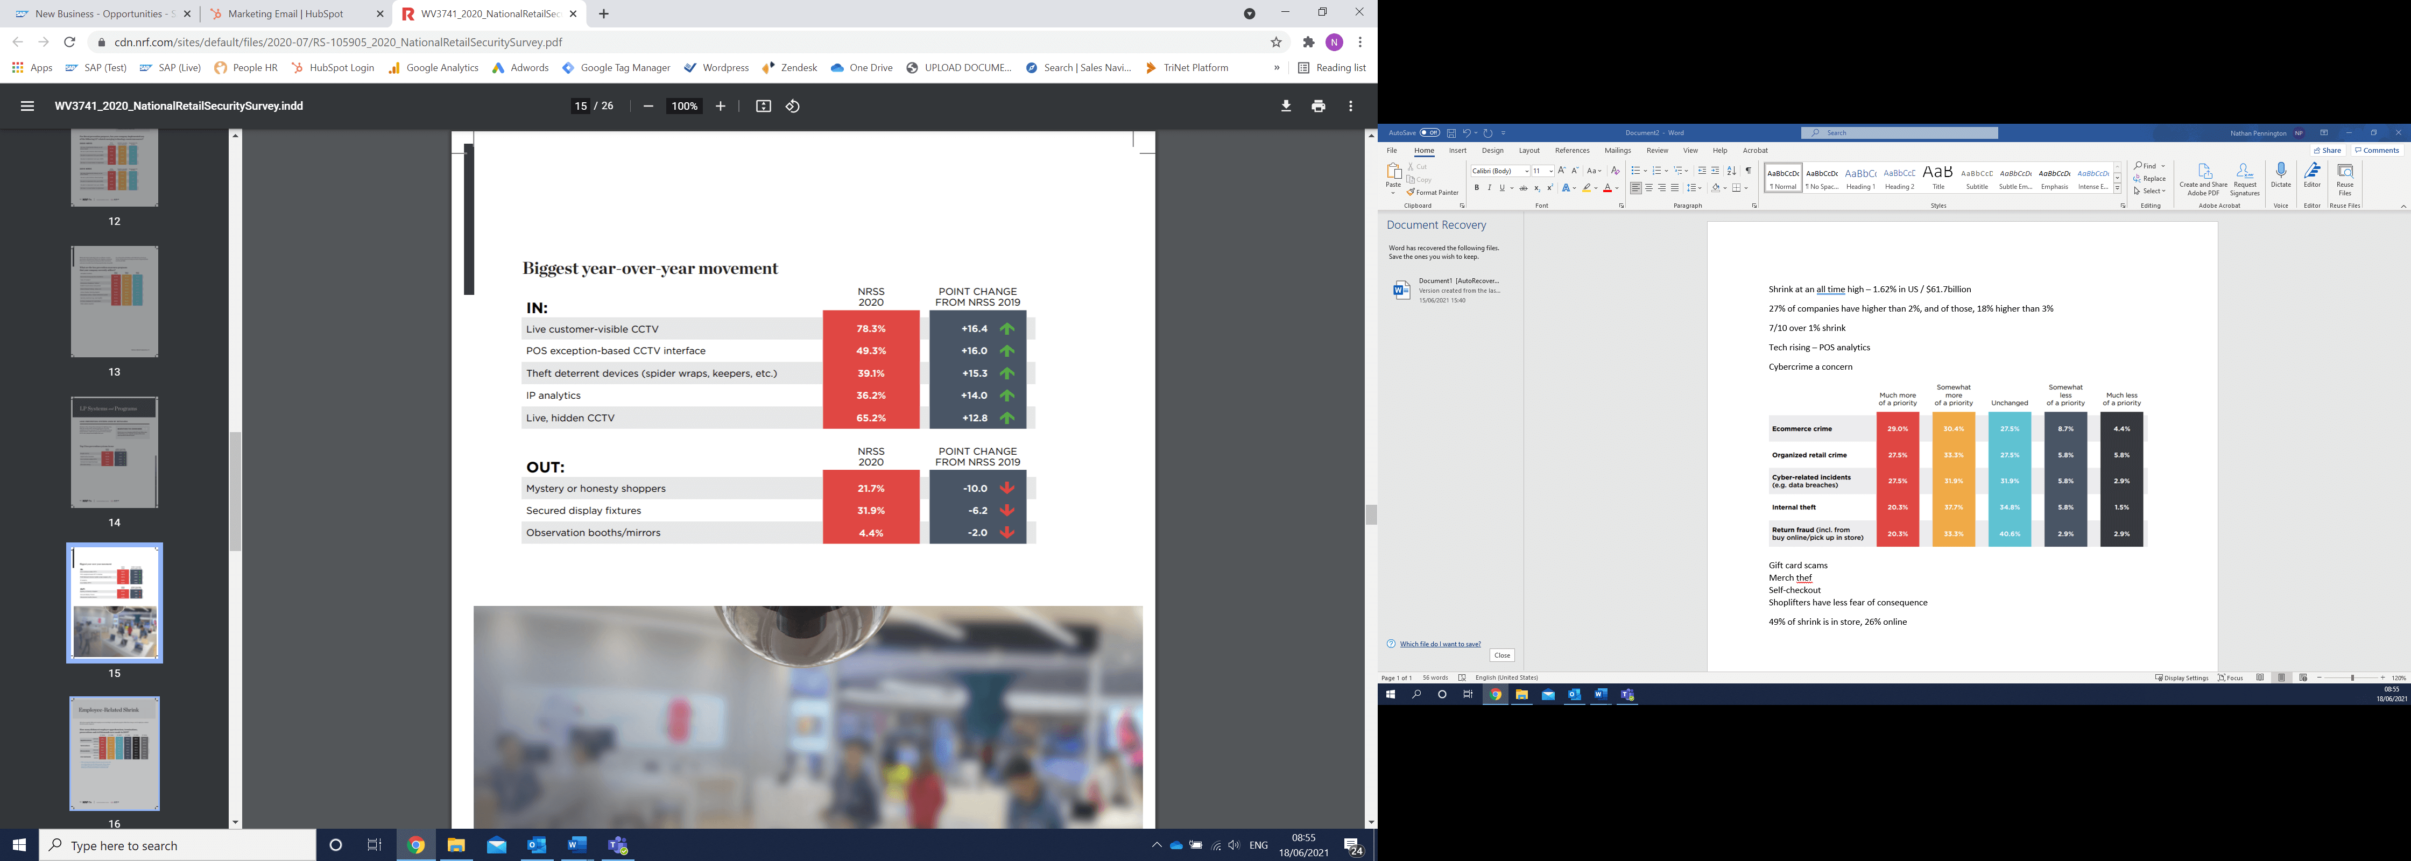Viewport: 2411px width, 861px height.
Task: Rotate the PDF counterclockwise
Action: click(x=793, y=107)
